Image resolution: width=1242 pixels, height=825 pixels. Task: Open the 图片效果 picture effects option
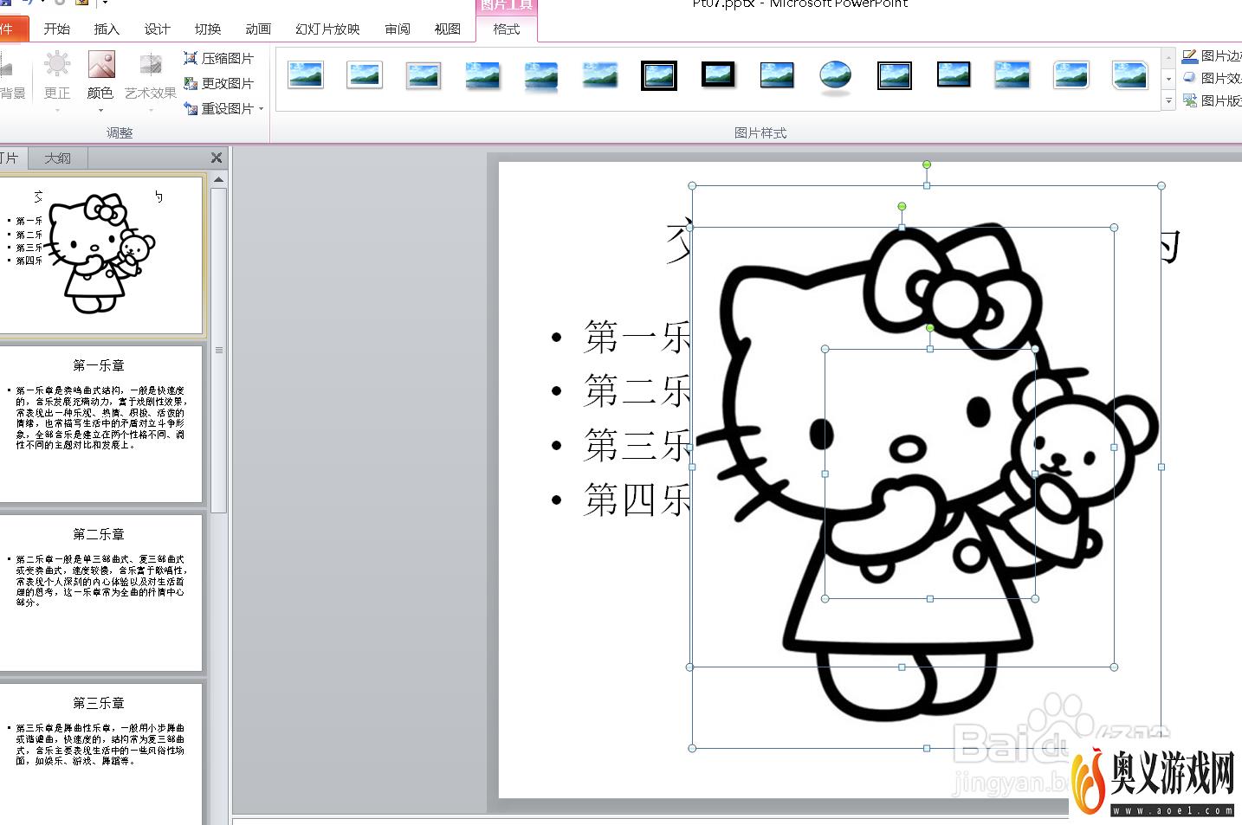pyautogui.click(x=1213, y=78)
